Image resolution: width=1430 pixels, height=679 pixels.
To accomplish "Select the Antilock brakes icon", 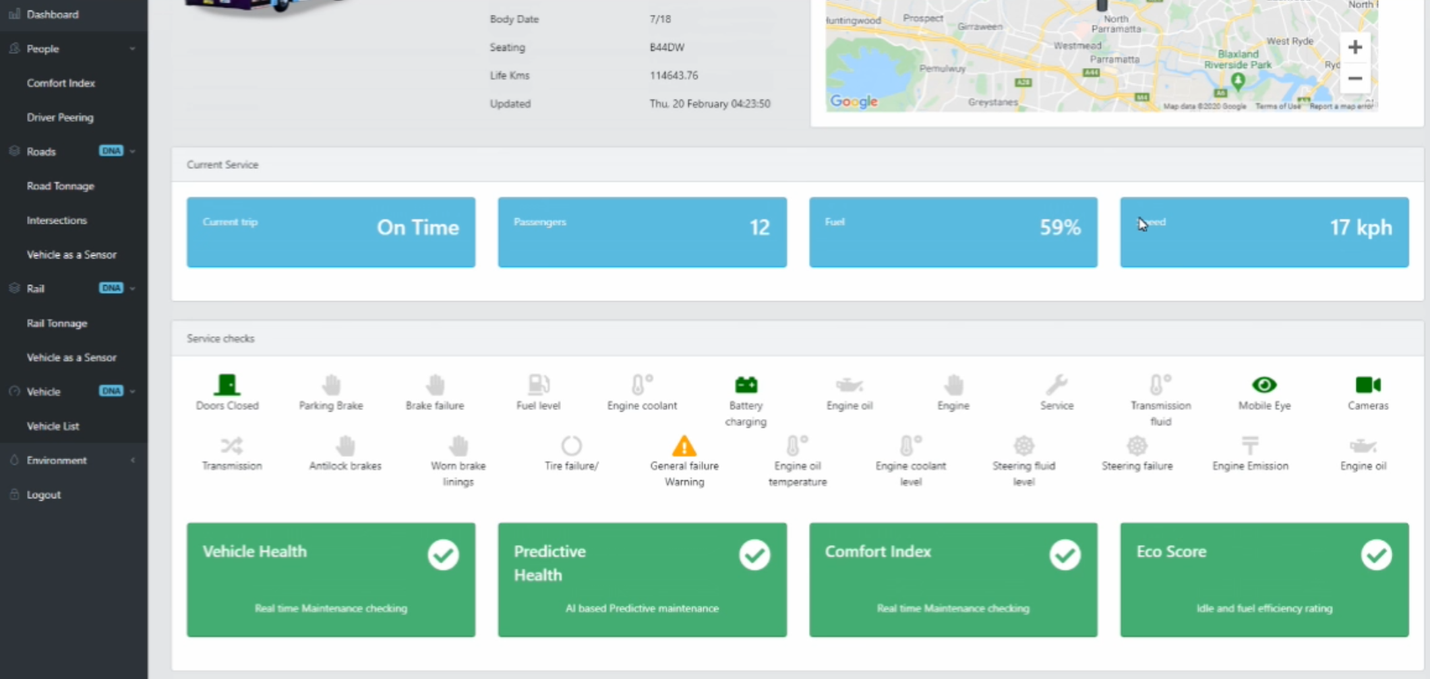I will click(345, 445).
